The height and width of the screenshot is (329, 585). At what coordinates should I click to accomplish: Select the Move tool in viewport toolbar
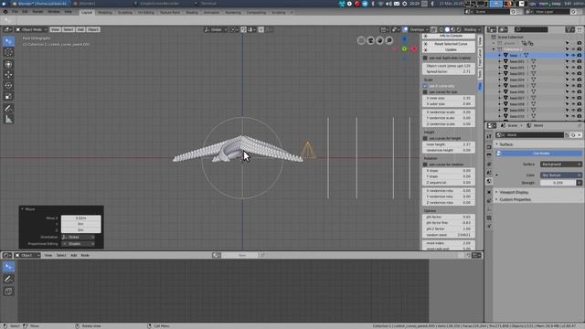click(x=8, y=75)
